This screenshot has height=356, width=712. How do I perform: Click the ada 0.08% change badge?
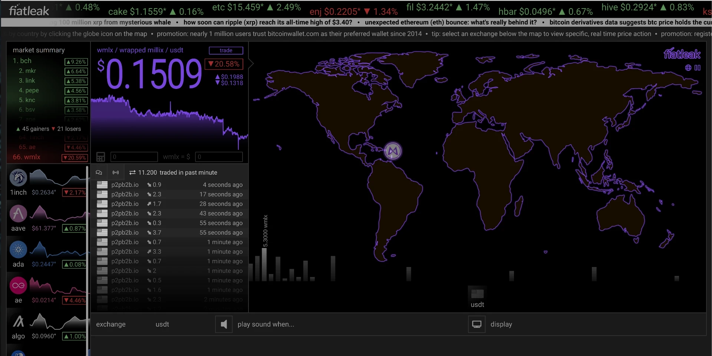click(x=74, y=264)
